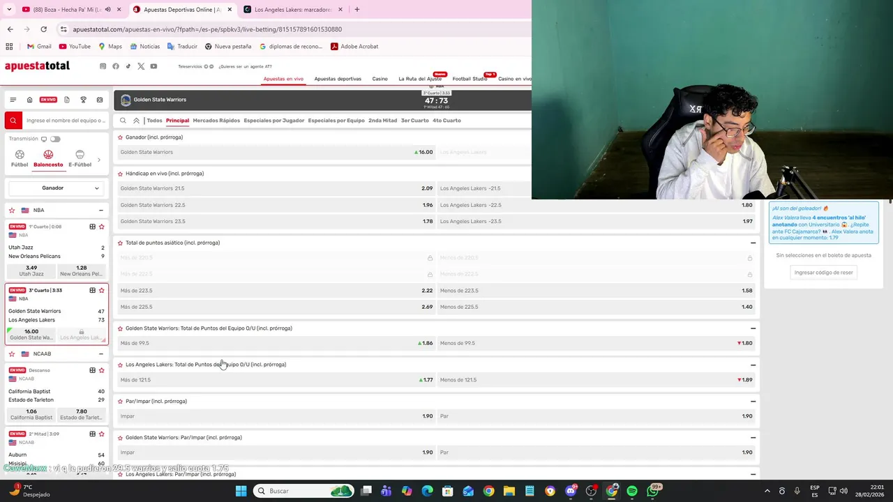Image resolution: width=893 pixels, height=502 pixels.
Task: Click Ingresar código de reserva button
Action: pyautogui.click(x=824, y=273)
